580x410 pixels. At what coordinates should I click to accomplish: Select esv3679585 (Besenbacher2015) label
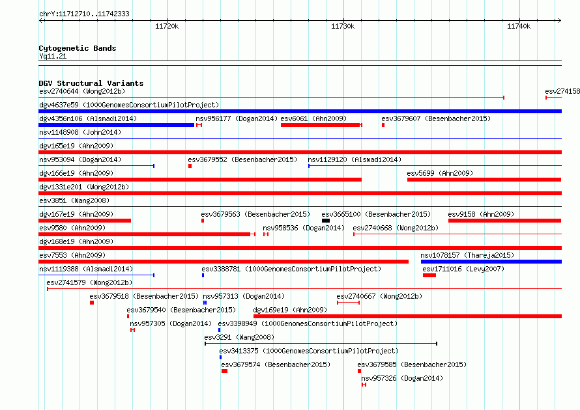click(x=412, y=364)
